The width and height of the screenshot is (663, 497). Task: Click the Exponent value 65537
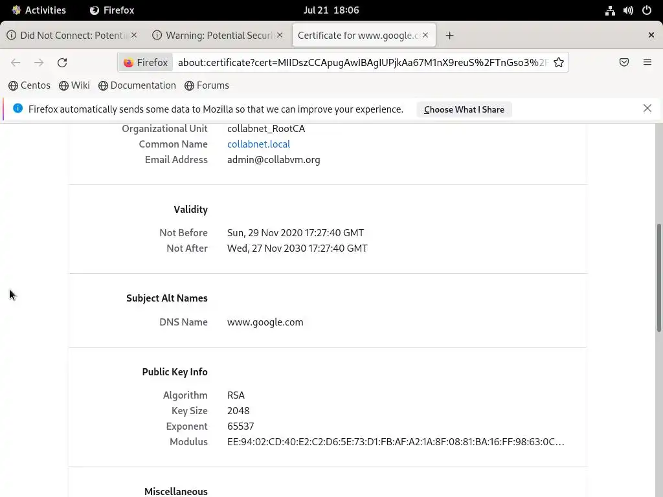click(x=241, y=426)
